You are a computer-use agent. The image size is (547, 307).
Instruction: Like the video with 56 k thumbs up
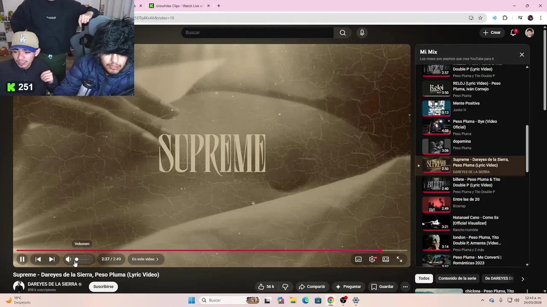pos(266,287)
